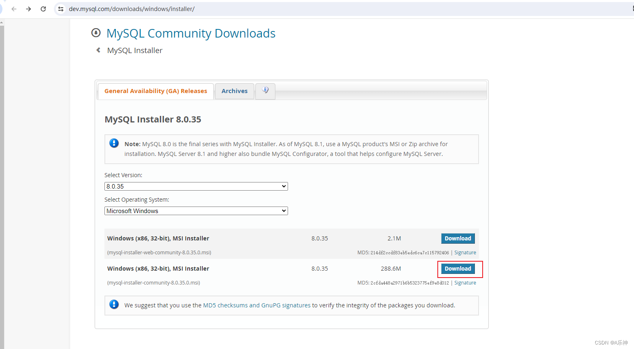
Task: Click the Select Operating System label
Action: pos(137,200)
